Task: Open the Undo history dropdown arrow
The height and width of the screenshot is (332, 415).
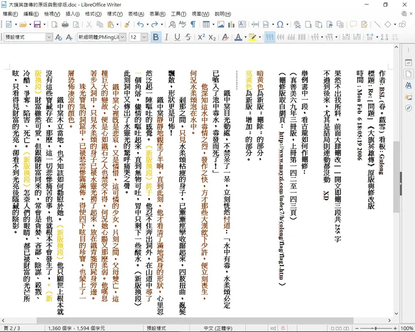Action: click(x=147, y=25)
